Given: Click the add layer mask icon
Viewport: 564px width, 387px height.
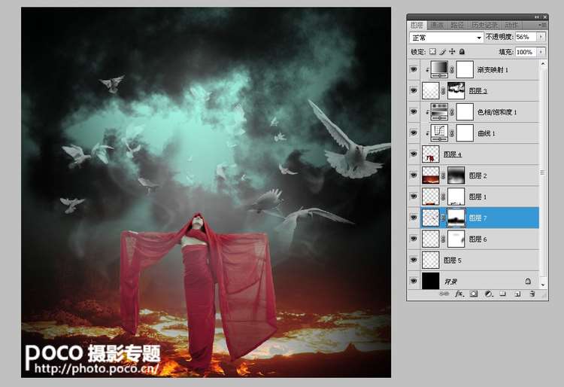Looking at the screenshot, I should [x=474, y=294].
